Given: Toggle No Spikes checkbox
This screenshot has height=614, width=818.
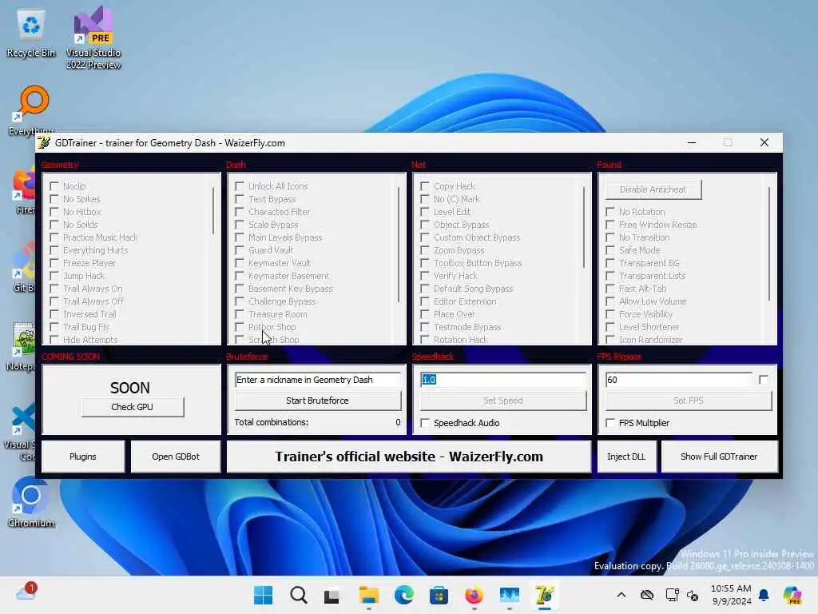Looking at the screenshot, I should point(54,199).
